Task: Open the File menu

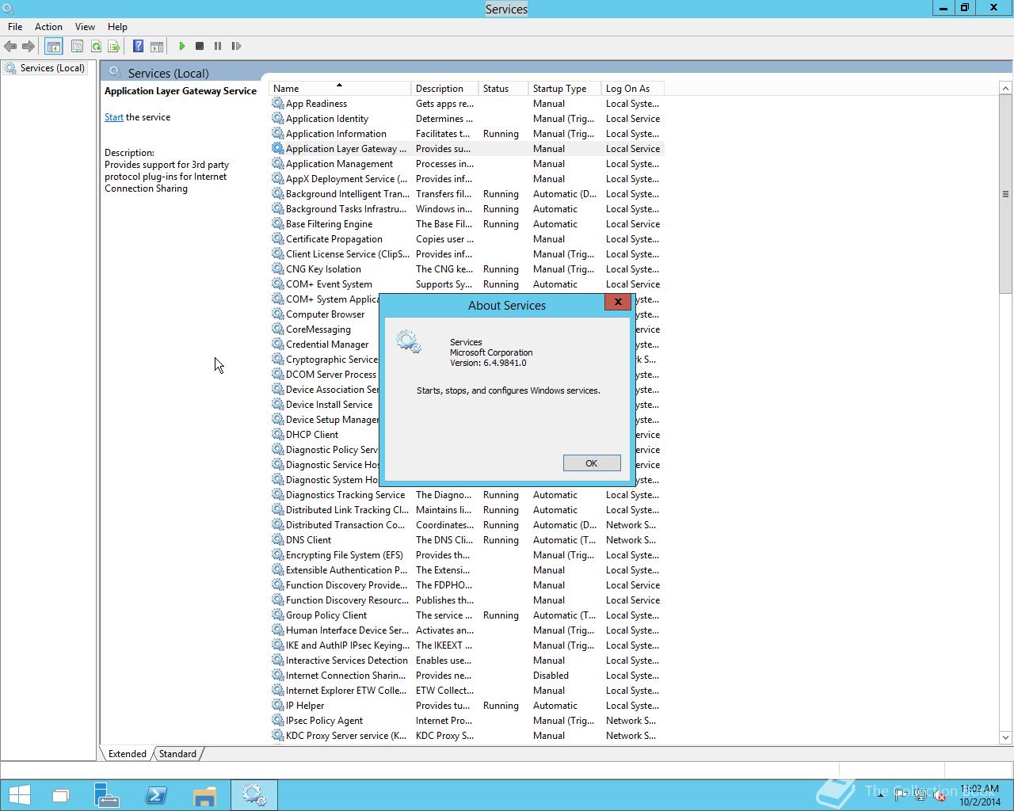Action: click(15, 26)
